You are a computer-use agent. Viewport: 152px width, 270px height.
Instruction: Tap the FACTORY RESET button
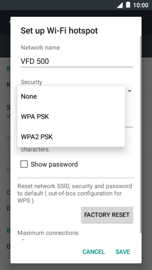107,215
